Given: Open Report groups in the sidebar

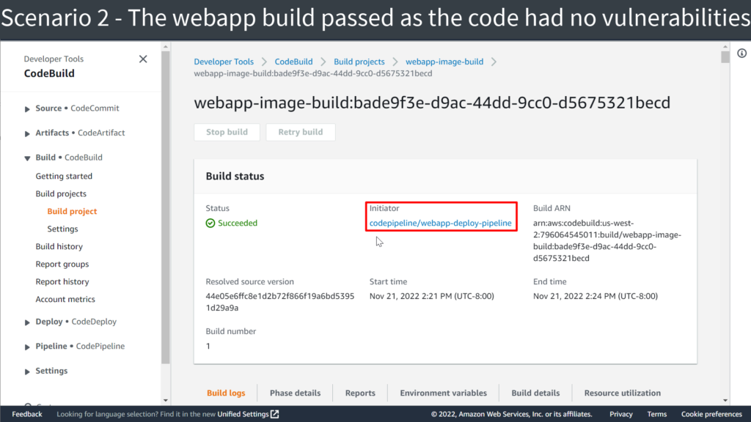Looking at the screenshot, I should tap(62, 264).
